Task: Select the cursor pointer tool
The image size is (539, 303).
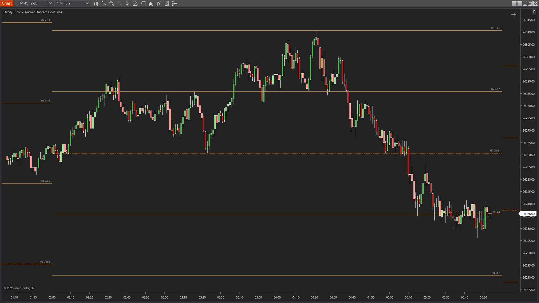Action: (x=127, y=3)
